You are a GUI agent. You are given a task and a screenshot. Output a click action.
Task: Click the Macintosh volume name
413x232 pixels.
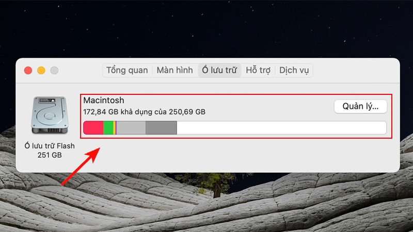pyautogui.click(x=104, y=101)
